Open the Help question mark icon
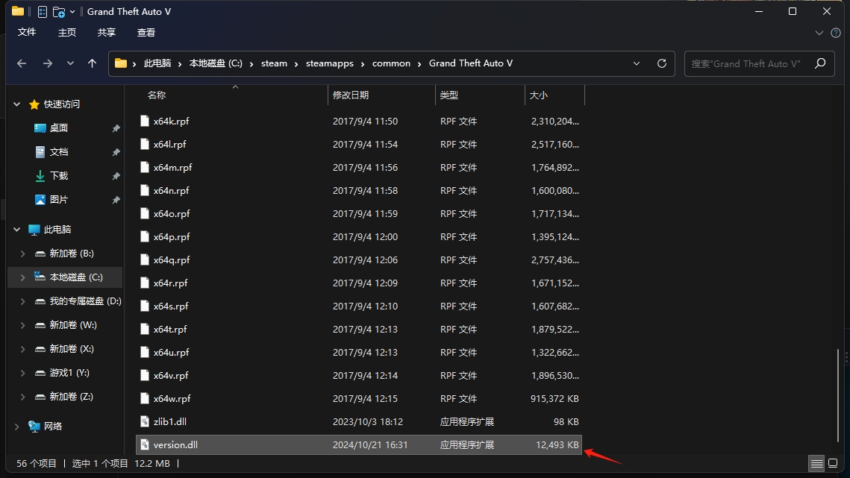The image size is (850, 478). tap(835, 33)
